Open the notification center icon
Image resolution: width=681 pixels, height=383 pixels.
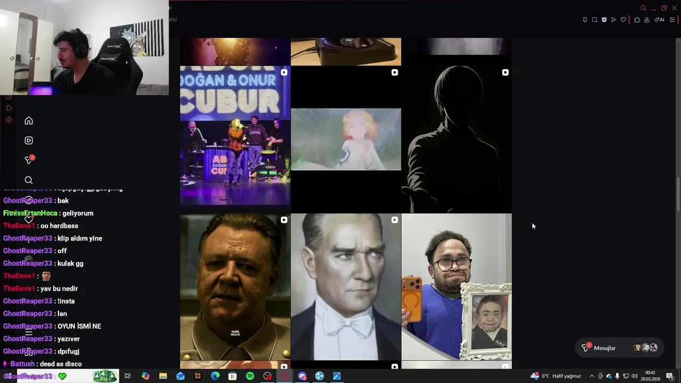670,376
